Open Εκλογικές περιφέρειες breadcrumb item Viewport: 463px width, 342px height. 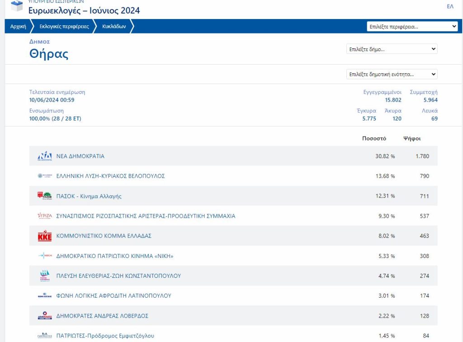pos(64,26)
